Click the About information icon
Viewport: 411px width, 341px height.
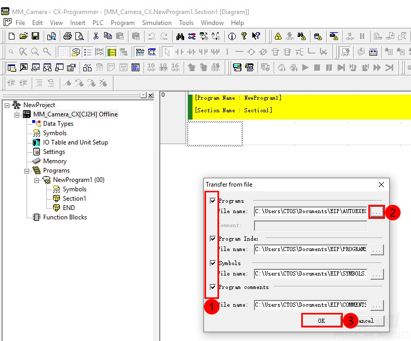click(x=232, y=36)
